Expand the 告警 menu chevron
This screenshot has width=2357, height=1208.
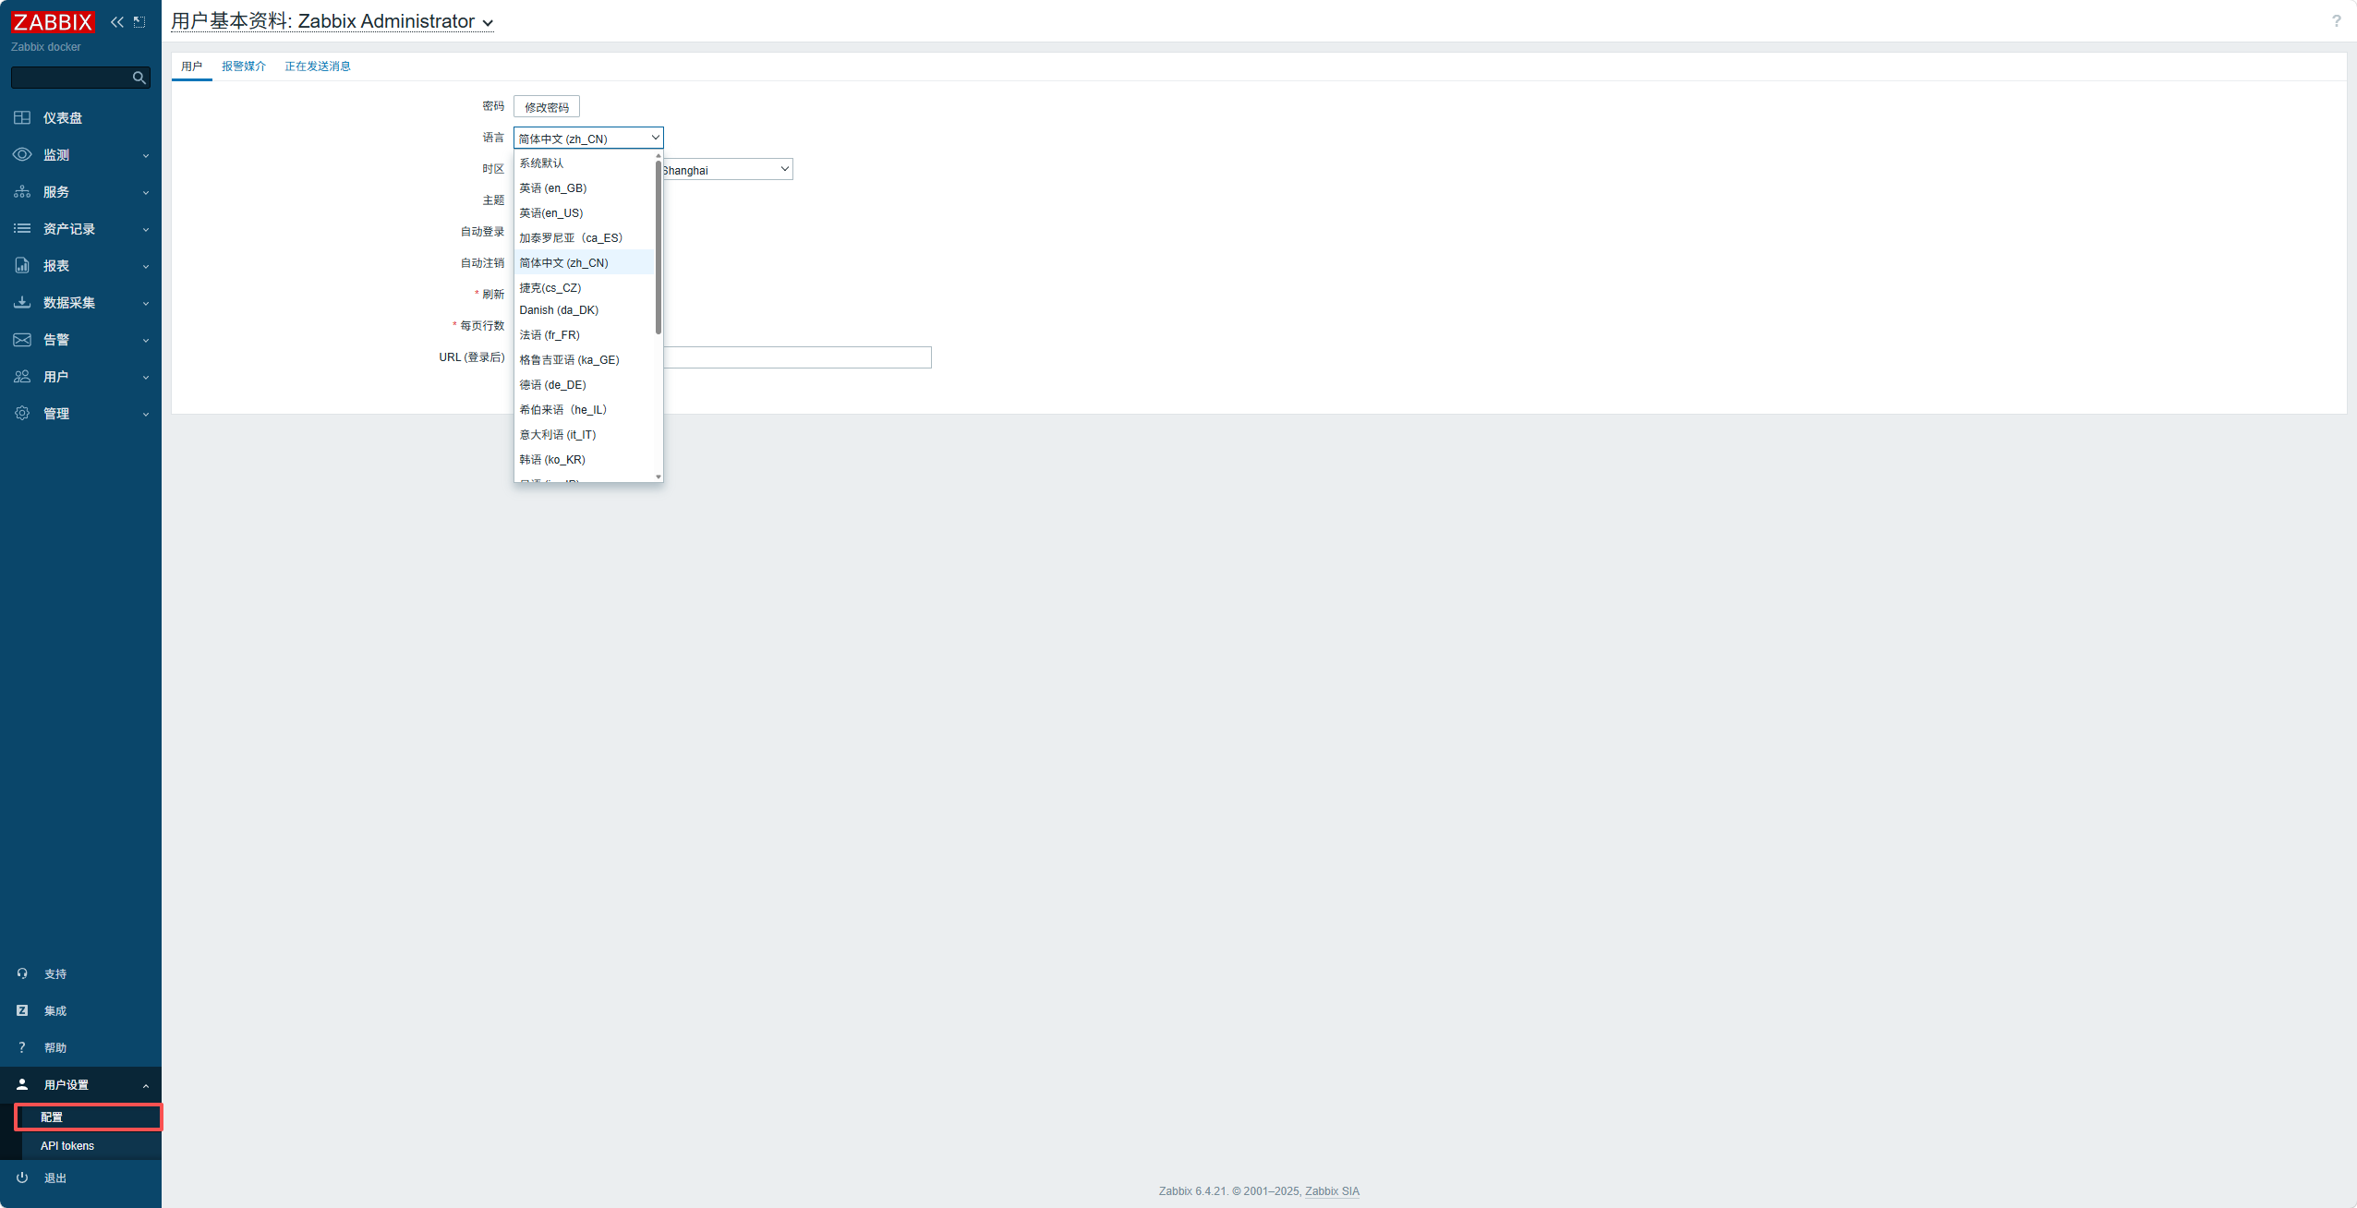pyautogui.click(x=146, y=340)
